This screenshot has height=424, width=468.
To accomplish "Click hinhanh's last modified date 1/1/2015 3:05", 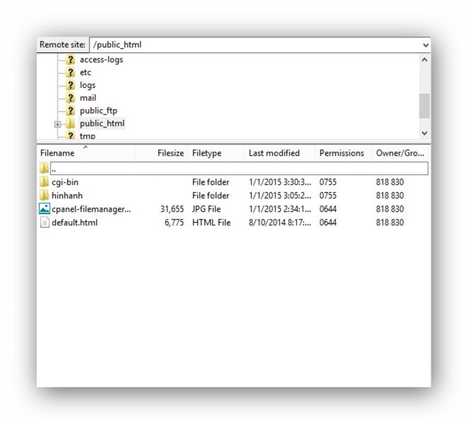I will pyautogui.click(x=280, y=195).
